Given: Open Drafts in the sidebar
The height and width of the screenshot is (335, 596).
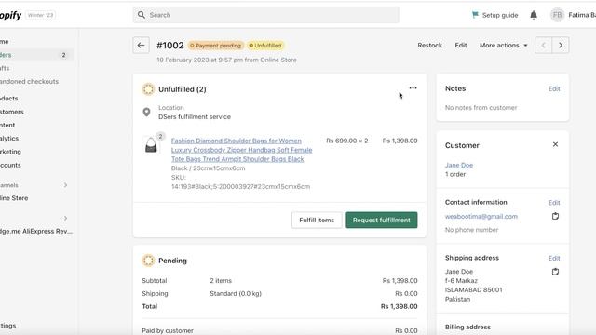Looking at the screenshot, I should pos(5,68).
